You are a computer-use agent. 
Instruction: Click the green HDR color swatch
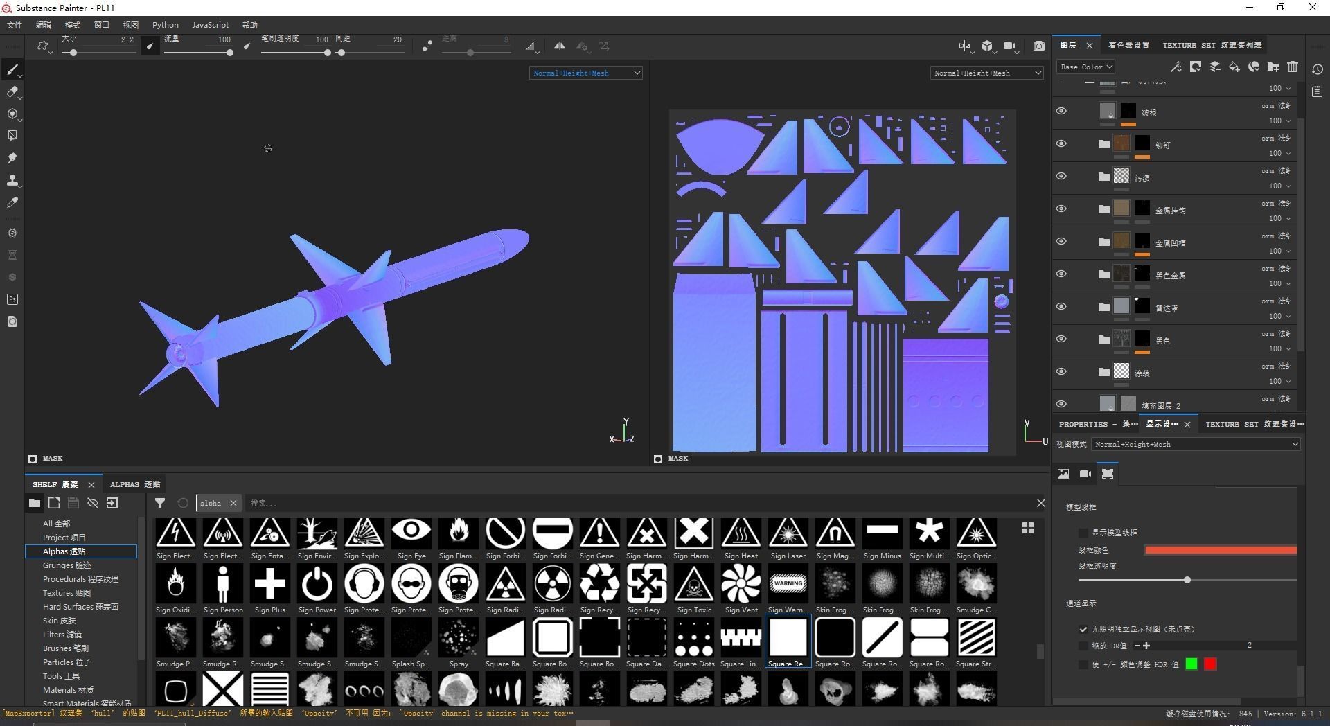(1191, 664)
